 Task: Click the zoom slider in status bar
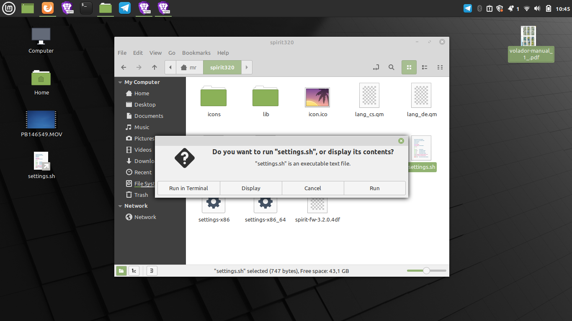click(426, 271)
